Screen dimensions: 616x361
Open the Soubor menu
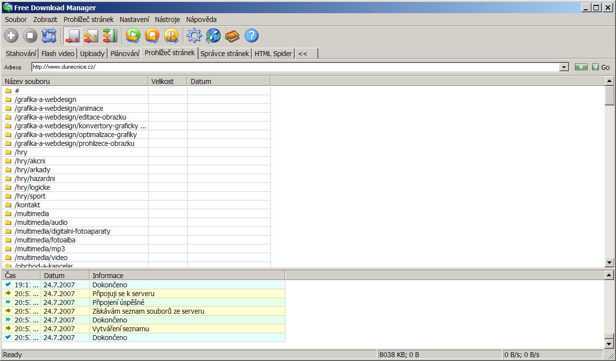pos(16,20)
